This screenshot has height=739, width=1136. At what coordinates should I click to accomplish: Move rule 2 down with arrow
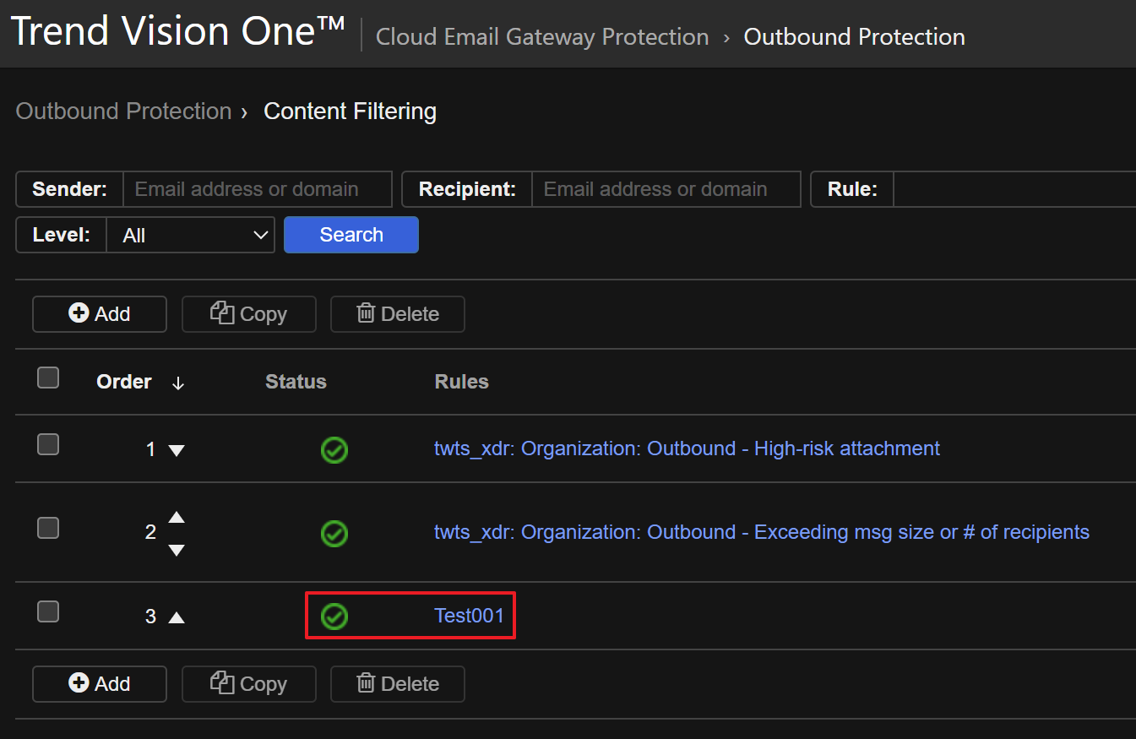click(177, 551)
